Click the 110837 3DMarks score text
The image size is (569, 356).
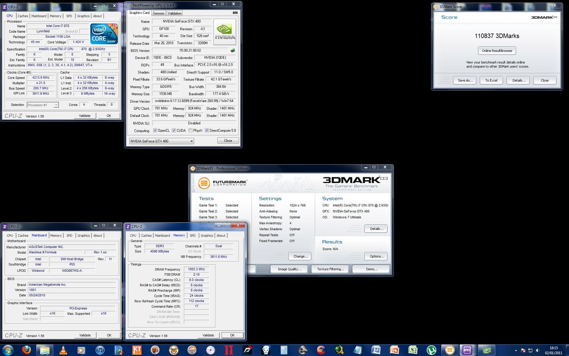[x=497, y=36]
